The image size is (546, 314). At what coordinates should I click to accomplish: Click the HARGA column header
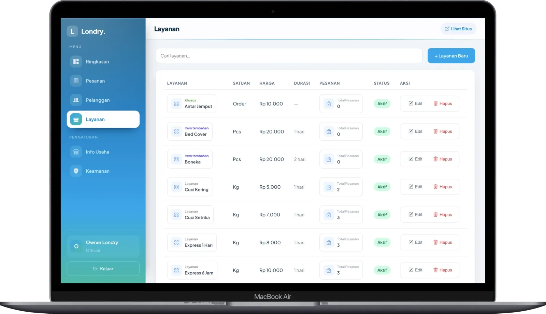[267, 83]
